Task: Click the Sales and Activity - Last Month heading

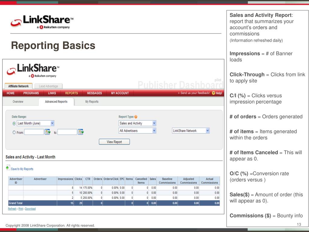Action: click(x=30, y=157)
